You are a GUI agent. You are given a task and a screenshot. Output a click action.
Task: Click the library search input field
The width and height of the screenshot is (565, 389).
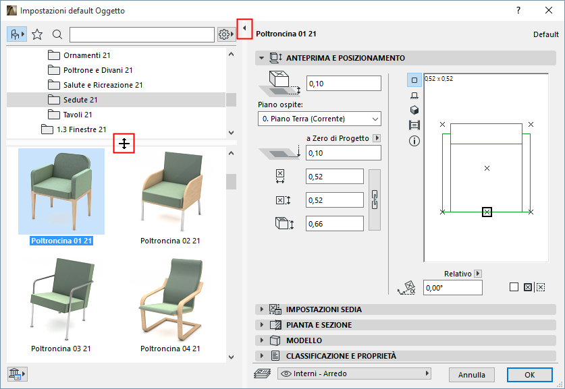[x=142, y=34]
